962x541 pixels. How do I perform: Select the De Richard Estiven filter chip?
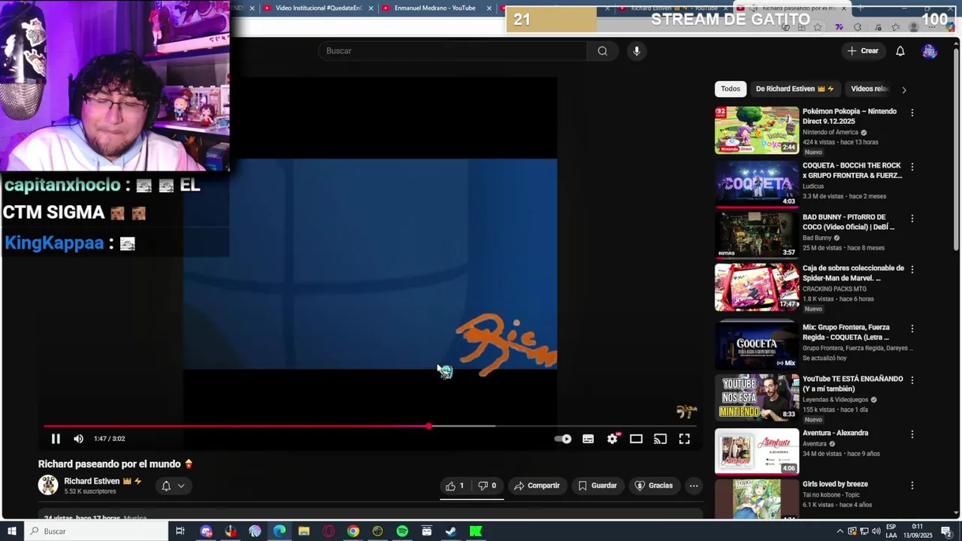click(x=795, y=89)
